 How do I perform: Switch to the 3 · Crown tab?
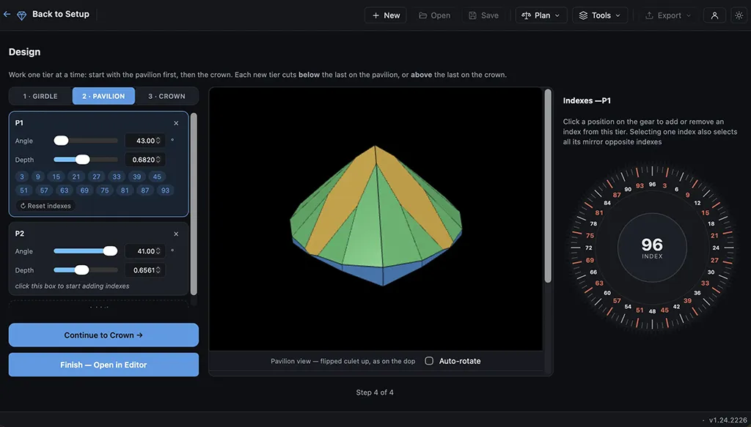[x=166, y=96]
